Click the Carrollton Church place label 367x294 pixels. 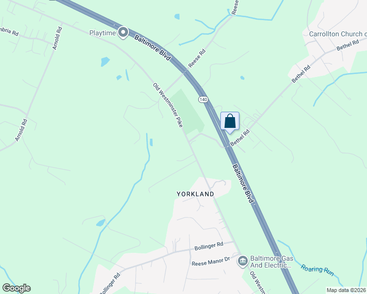(x=338, y=34)
